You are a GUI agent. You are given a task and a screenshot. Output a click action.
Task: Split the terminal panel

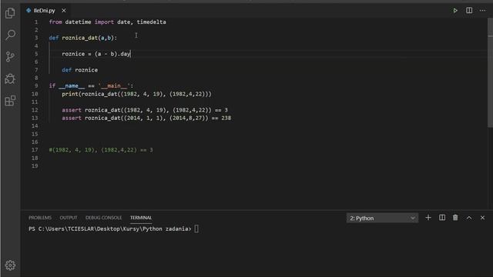[x=441, y=218]
